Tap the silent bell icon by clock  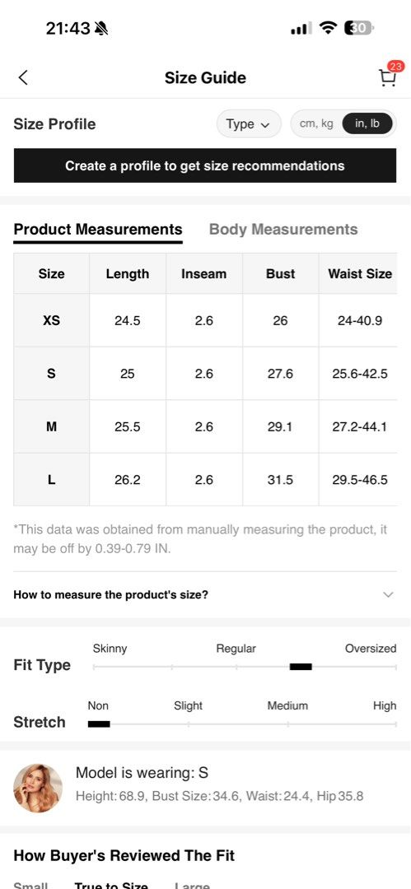pos(101,28)
